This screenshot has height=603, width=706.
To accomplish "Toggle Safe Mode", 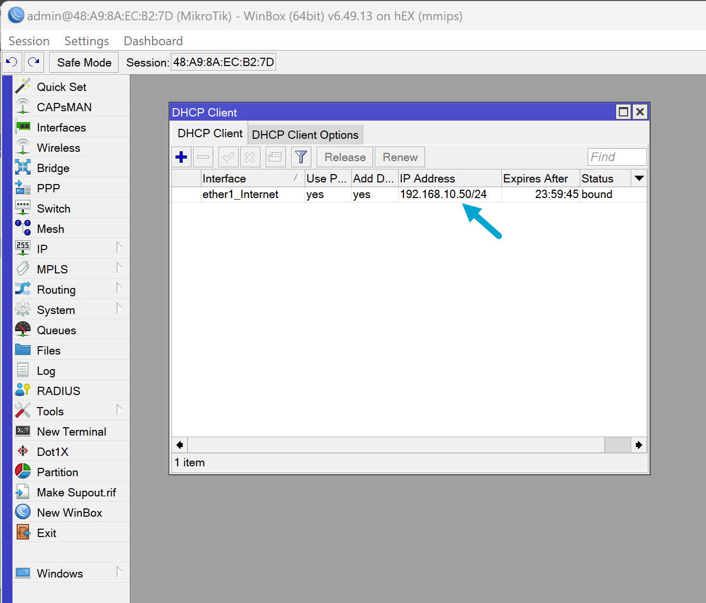I will 84,62.
